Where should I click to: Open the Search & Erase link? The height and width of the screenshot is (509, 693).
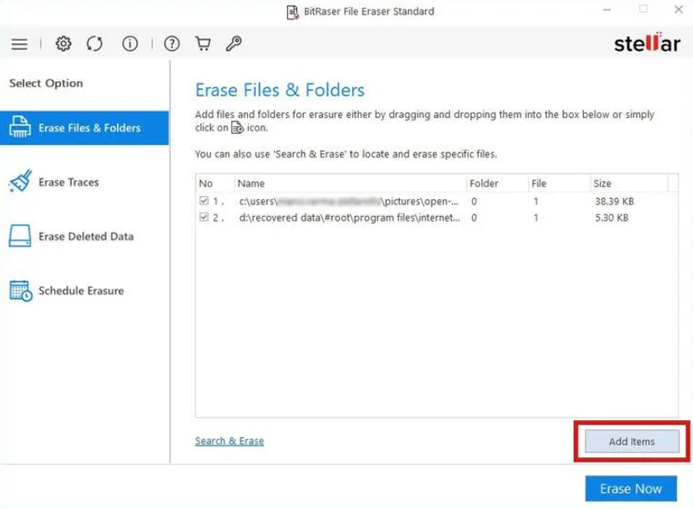pos(229,441)
